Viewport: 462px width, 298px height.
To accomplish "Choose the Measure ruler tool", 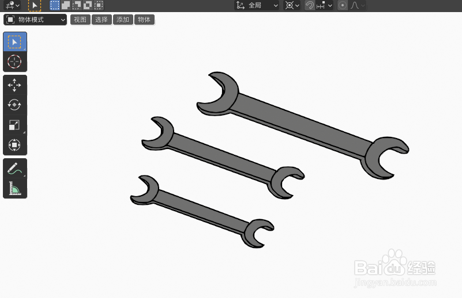I will tap(15, 188).
